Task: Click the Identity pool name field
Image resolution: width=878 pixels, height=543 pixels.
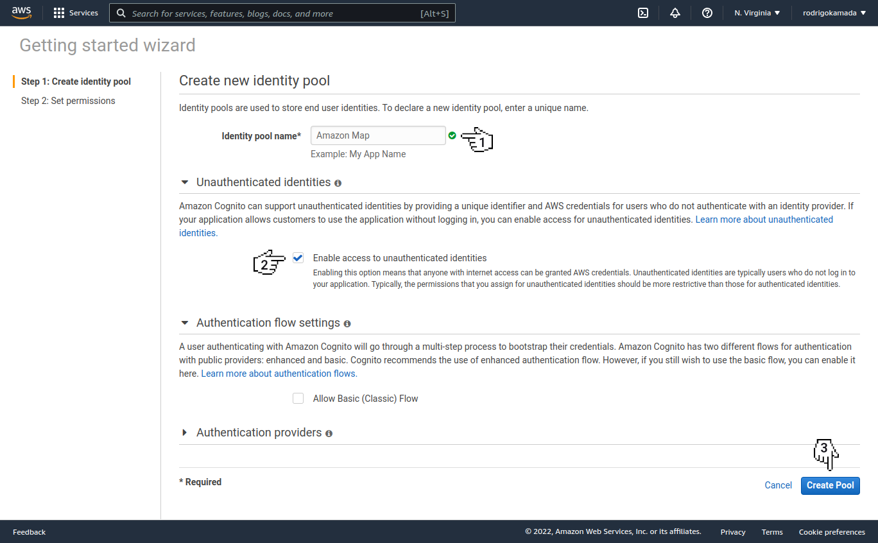Action: tap(378, 135)
